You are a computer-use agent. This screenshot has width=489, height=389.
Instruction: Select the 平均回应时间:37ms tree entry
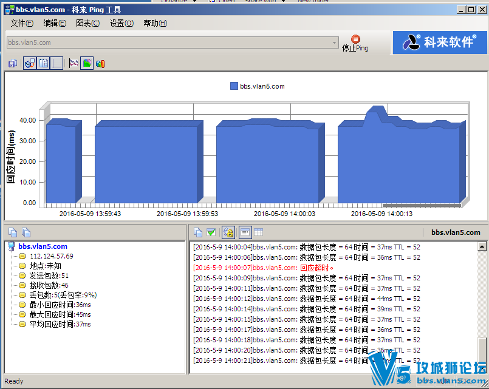point(60,324)
